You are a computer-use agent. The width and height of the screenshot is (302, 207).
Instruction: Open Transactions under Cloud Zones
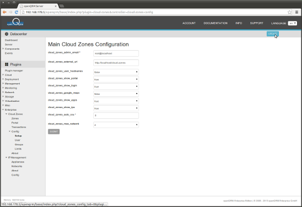coord(19,127)
